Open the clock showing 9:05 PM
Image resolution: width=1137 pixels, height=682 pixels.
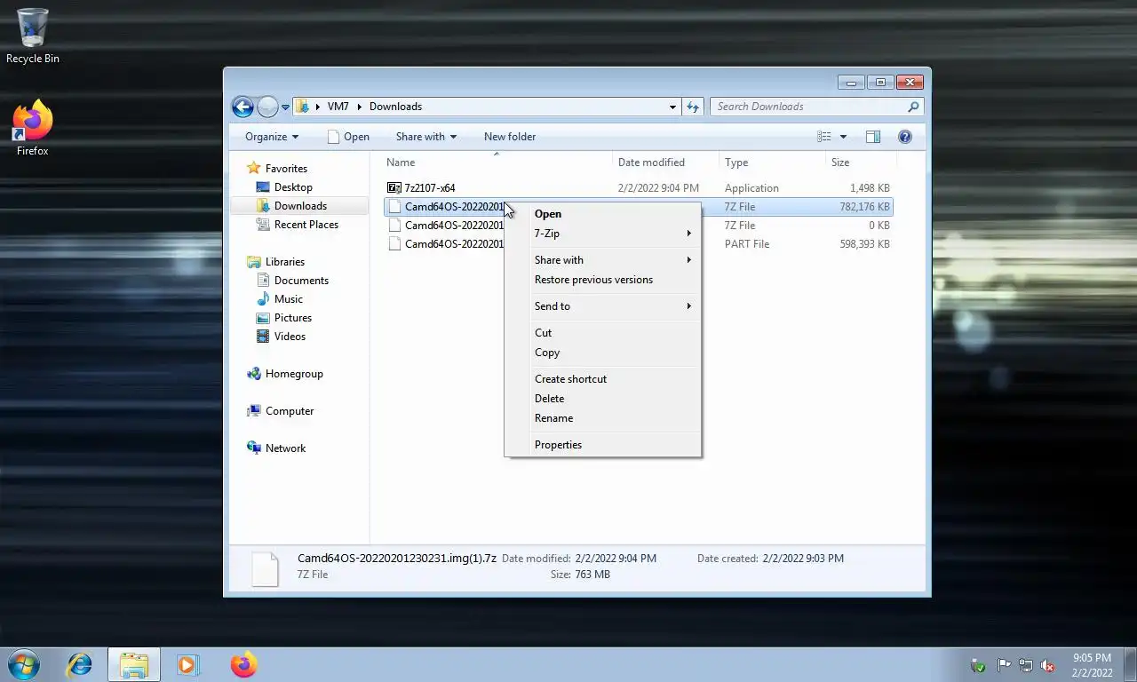[1092, 665]
